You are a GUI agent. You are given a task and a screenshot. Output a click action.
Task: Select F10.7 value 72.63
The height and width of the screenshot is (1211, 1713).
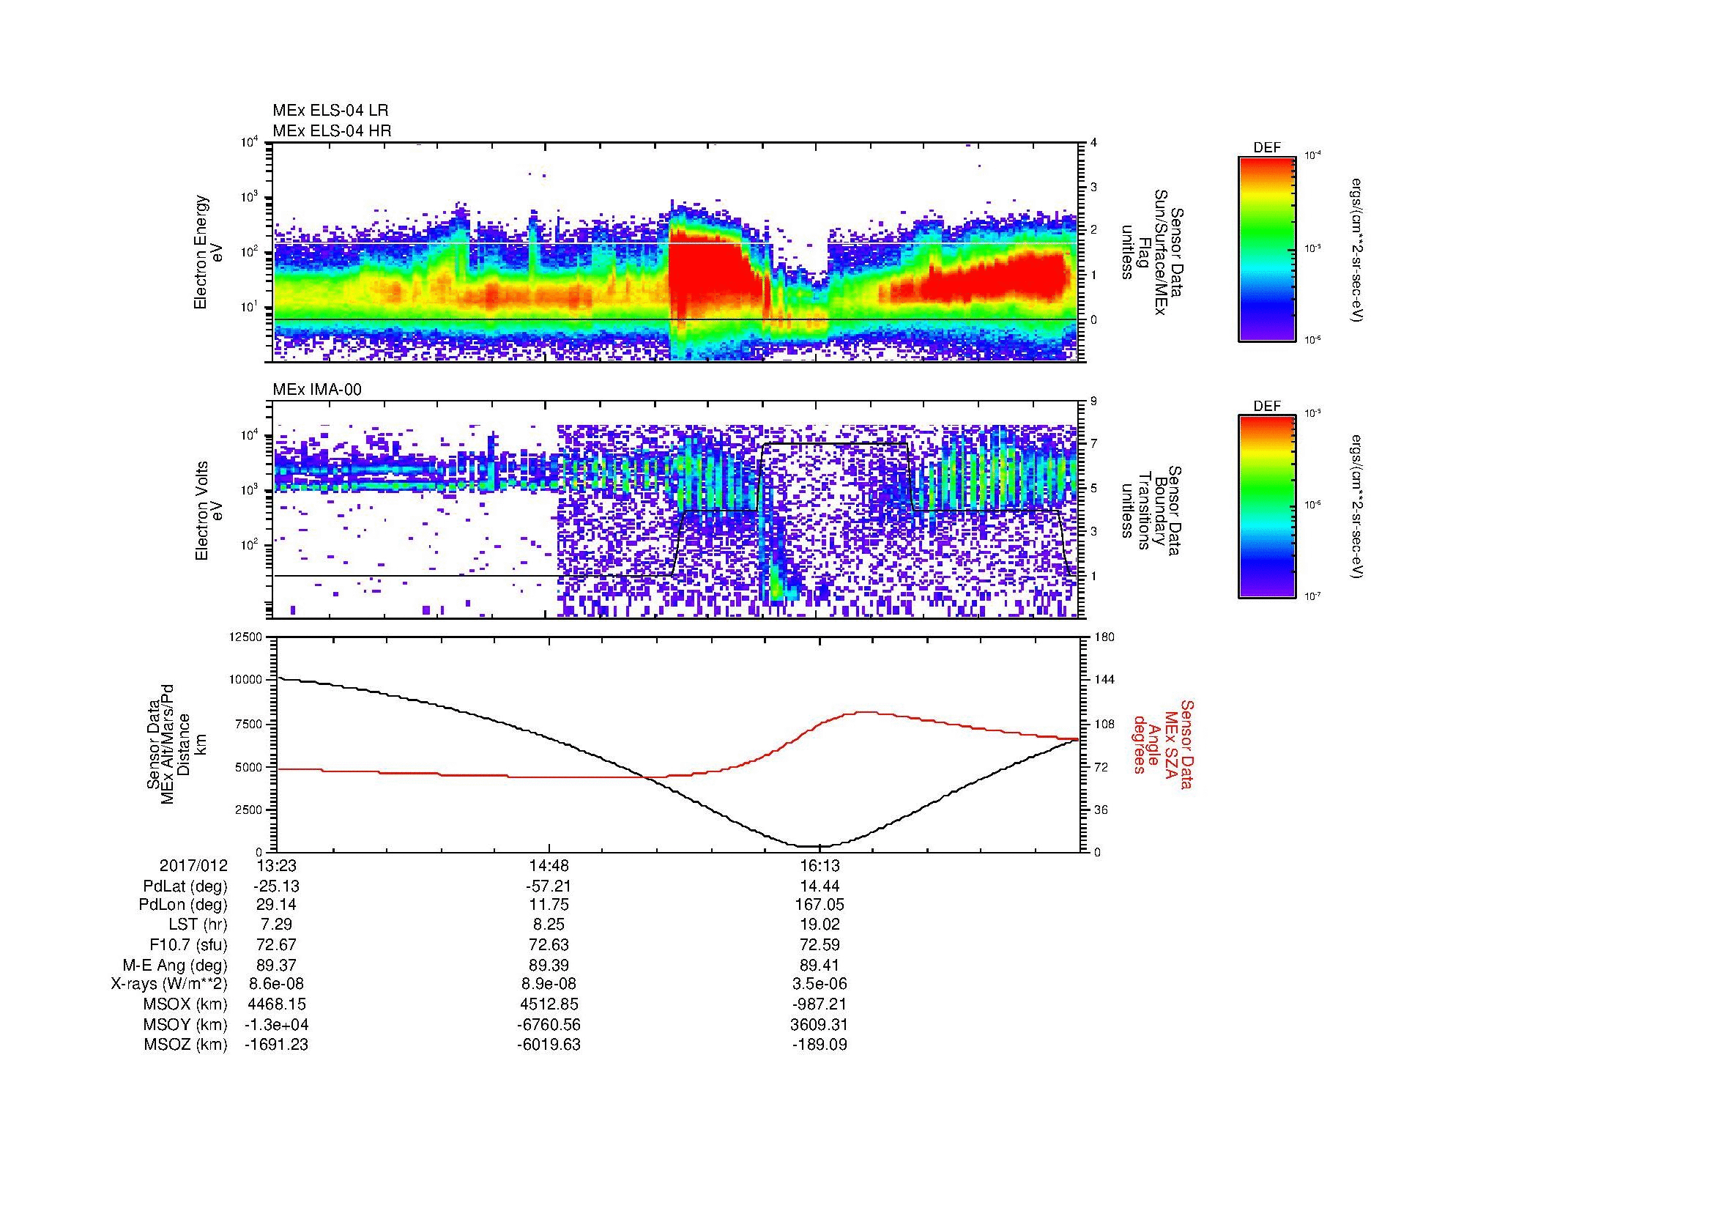click(549, 944)
